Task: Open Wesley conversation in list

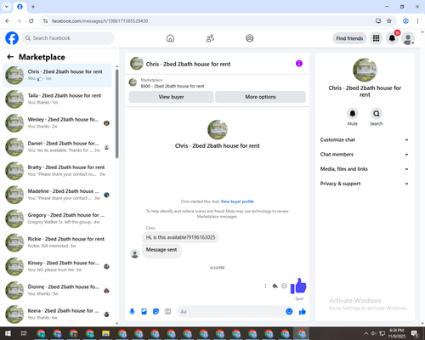Action: (x=57, y=123)
